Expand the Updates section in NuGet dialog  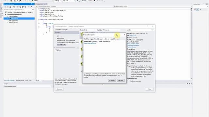point(55,50)
